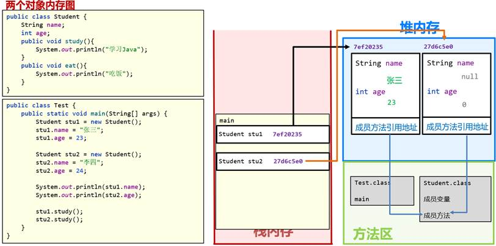This screenshot has height=246, width=496.
Task: Click "Student stu1" variable in stack frame
Action: pyautogui.click(x=241, y=134)
